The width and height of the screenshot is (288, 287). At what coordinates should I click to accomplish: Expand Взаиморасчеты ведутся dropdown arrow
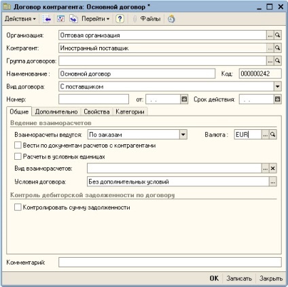tap(183, 135)
